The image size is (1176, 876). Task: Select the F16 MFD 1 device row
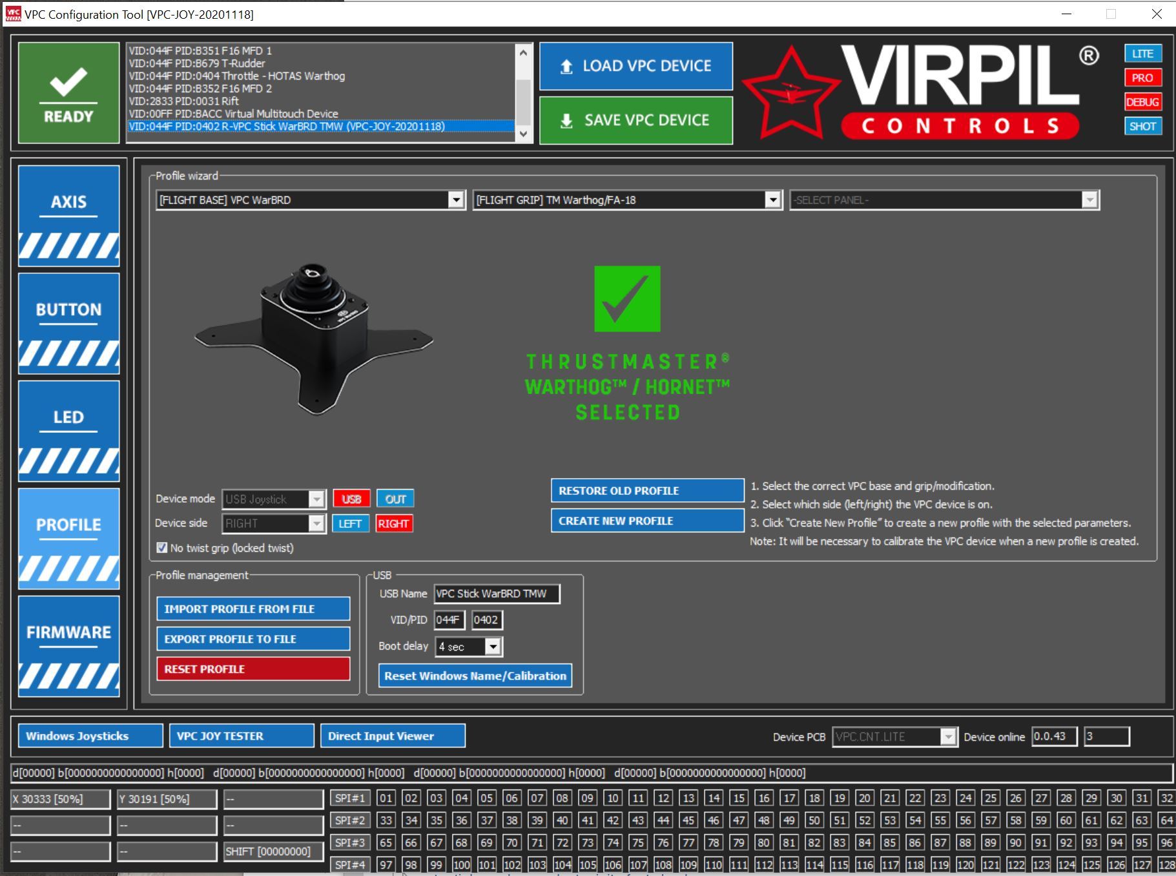(321, 51)
